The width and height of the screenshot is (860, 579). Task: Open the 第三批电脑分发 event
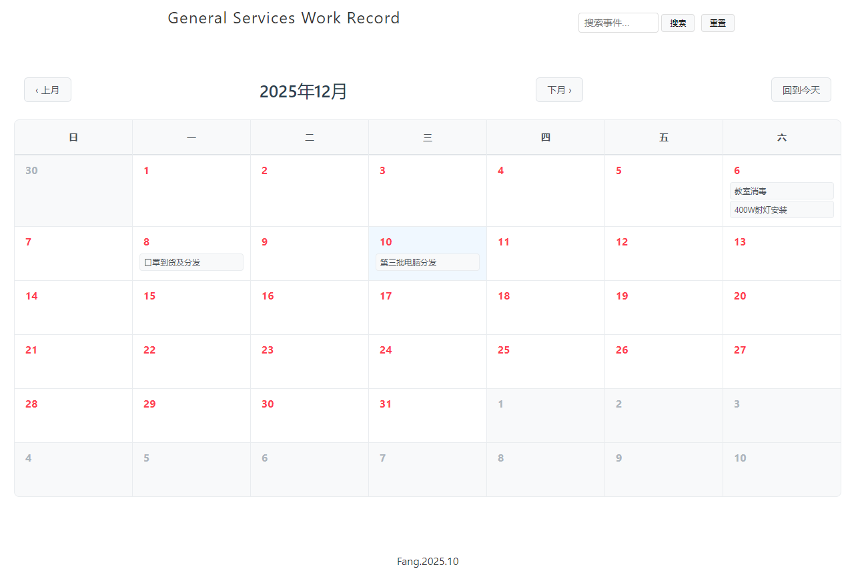pyautogui.click(x=427, y=263)
